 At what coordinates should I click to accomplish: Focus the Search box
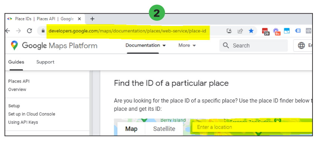[253, 45]
